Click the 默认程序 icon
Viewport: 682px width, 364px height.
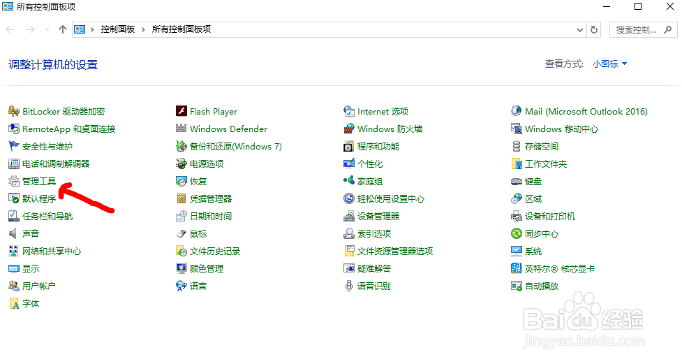pos(14,198)
